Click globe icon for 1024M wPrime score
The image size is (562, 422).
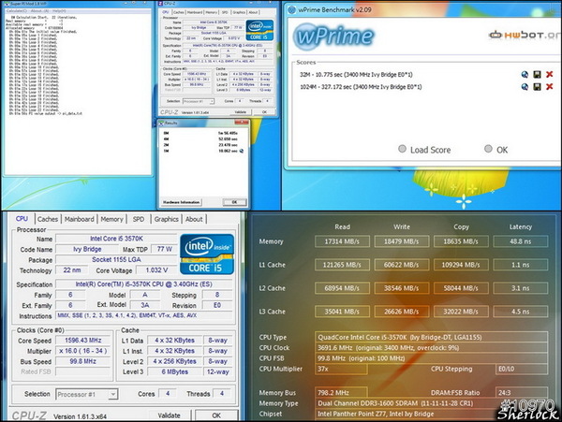(x=524, y=87)
